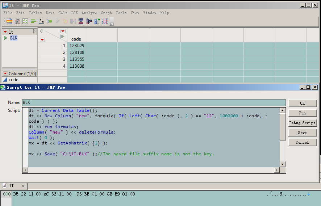Click the blue triangle icon beside code column
Image resolution: width=321 pixels, height=206 pixels.
point(5,80)
